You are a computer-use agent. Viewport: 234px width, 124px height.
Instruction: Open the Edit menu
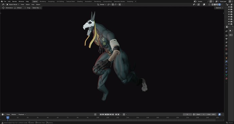(9, 1)
